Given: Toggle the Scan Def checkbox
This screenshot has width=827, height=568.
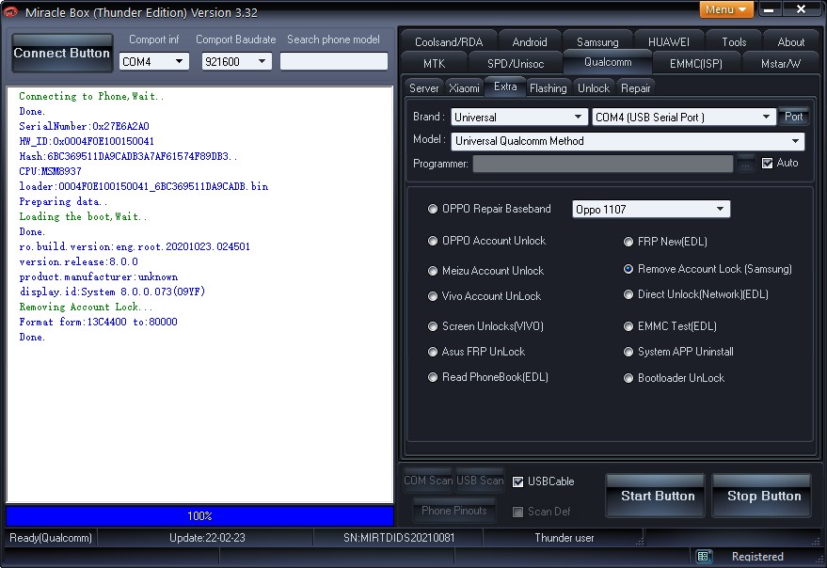Looking at the screenshot, I should pos(517,512).
